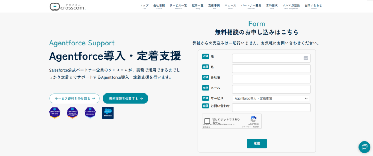Select the お問い合わせ text field
Viewport: 373px width, 156px height.
pos(271,107)
